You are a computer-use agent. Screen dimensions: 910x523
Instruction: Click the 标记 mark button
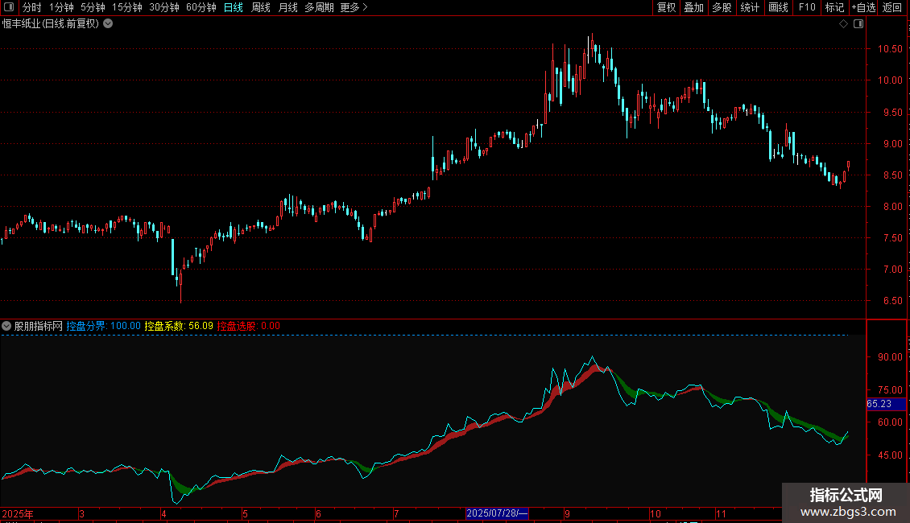[x=834, y=7]
